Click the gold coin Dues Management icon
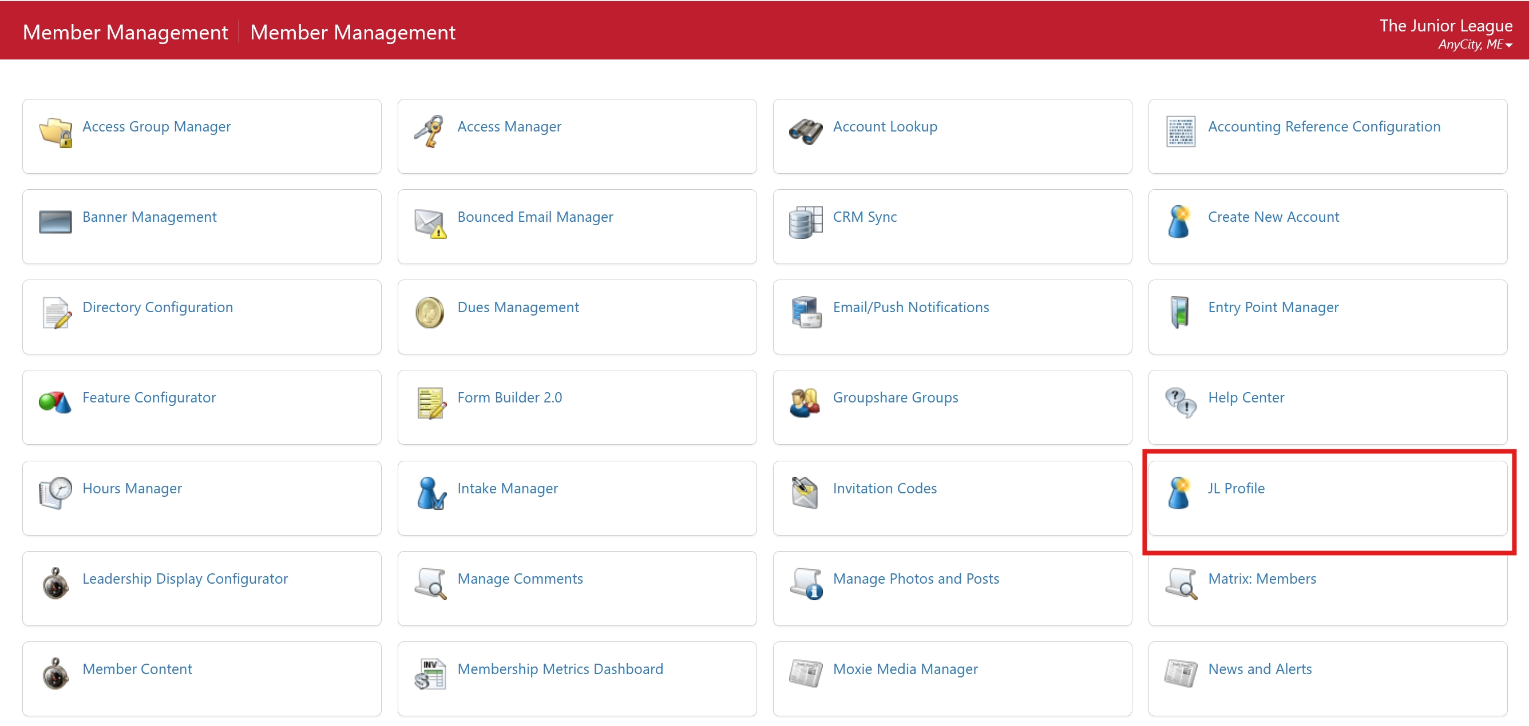Image resolution: width=1529 pixels, height=726 pixels. coord(429,313)
